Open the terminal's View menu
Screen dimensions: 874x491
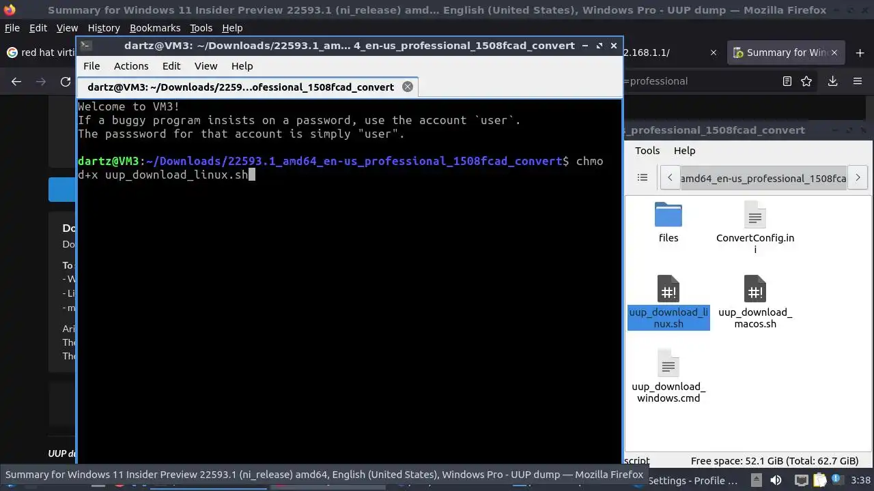pos(206,66)
